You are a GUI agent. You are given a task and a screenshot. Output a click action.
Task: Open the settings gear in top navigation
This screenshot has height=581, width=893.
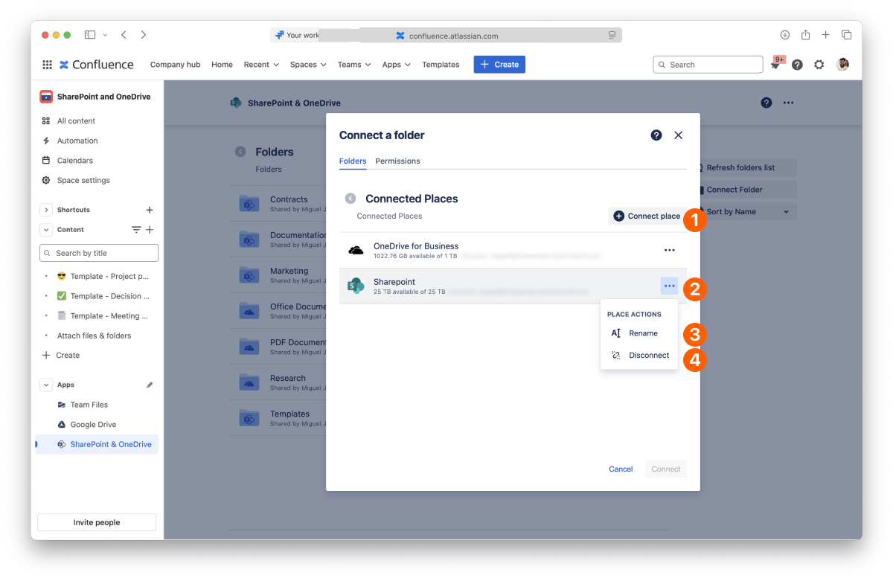point(819,65)
